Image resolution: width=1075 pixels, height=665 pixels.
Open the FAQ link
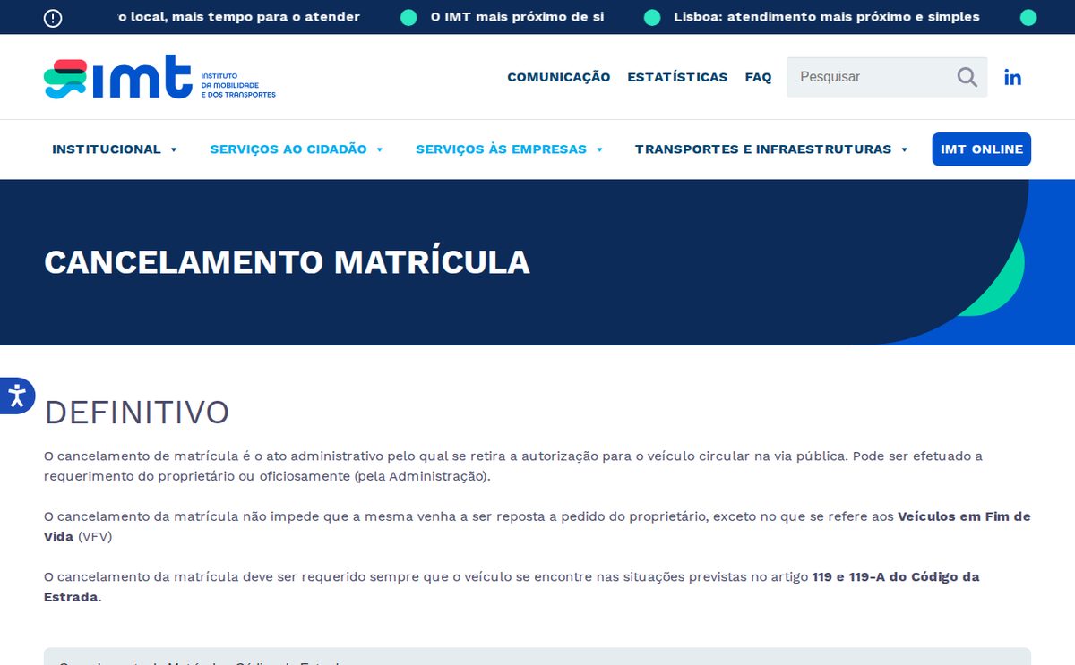[x=758, y=77]
